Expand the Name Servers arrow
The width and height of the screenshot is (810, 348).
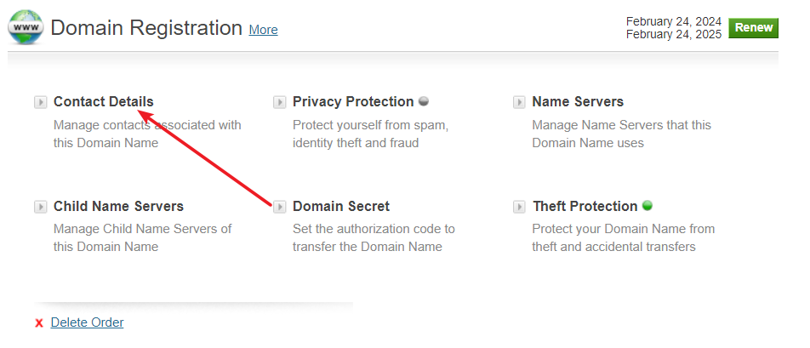[519, 102]
